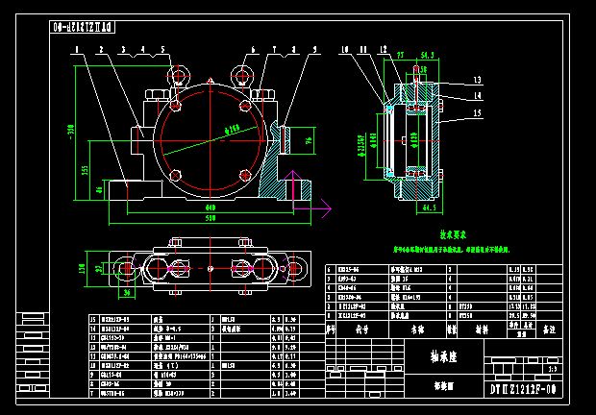Click part balloon number 15
Image resolution: width=596 pixels, height=415 pixels.
point(478,112)
